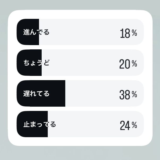Image resolution: width=160 pixels, height=160 pixels.
Task: Click the light unfilled area of 遅れてる bar
Action: (105, 93)
